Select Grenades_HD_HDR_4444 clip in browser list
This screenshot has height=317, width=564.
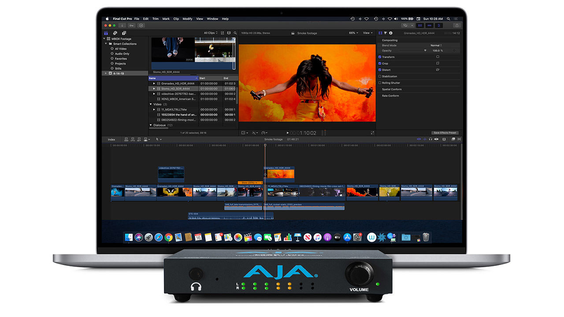178,83
